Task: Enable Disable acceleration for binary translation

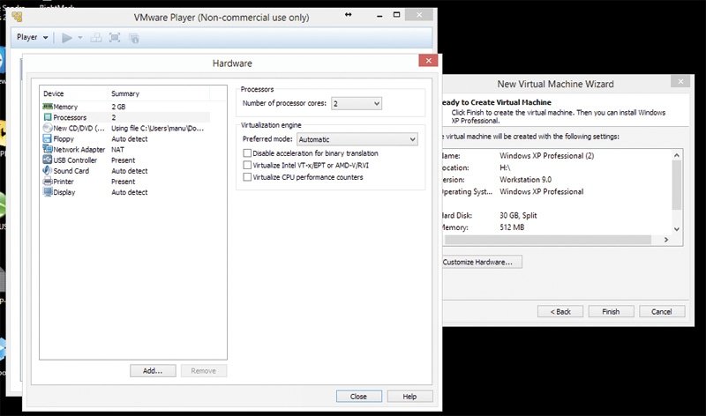Action: 247,153
